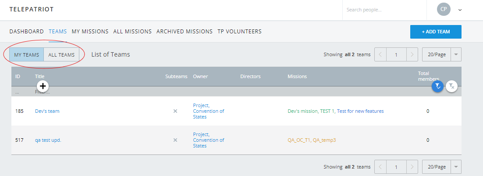
Task: Open the Dev's team link
Action: tap(47, 111)
